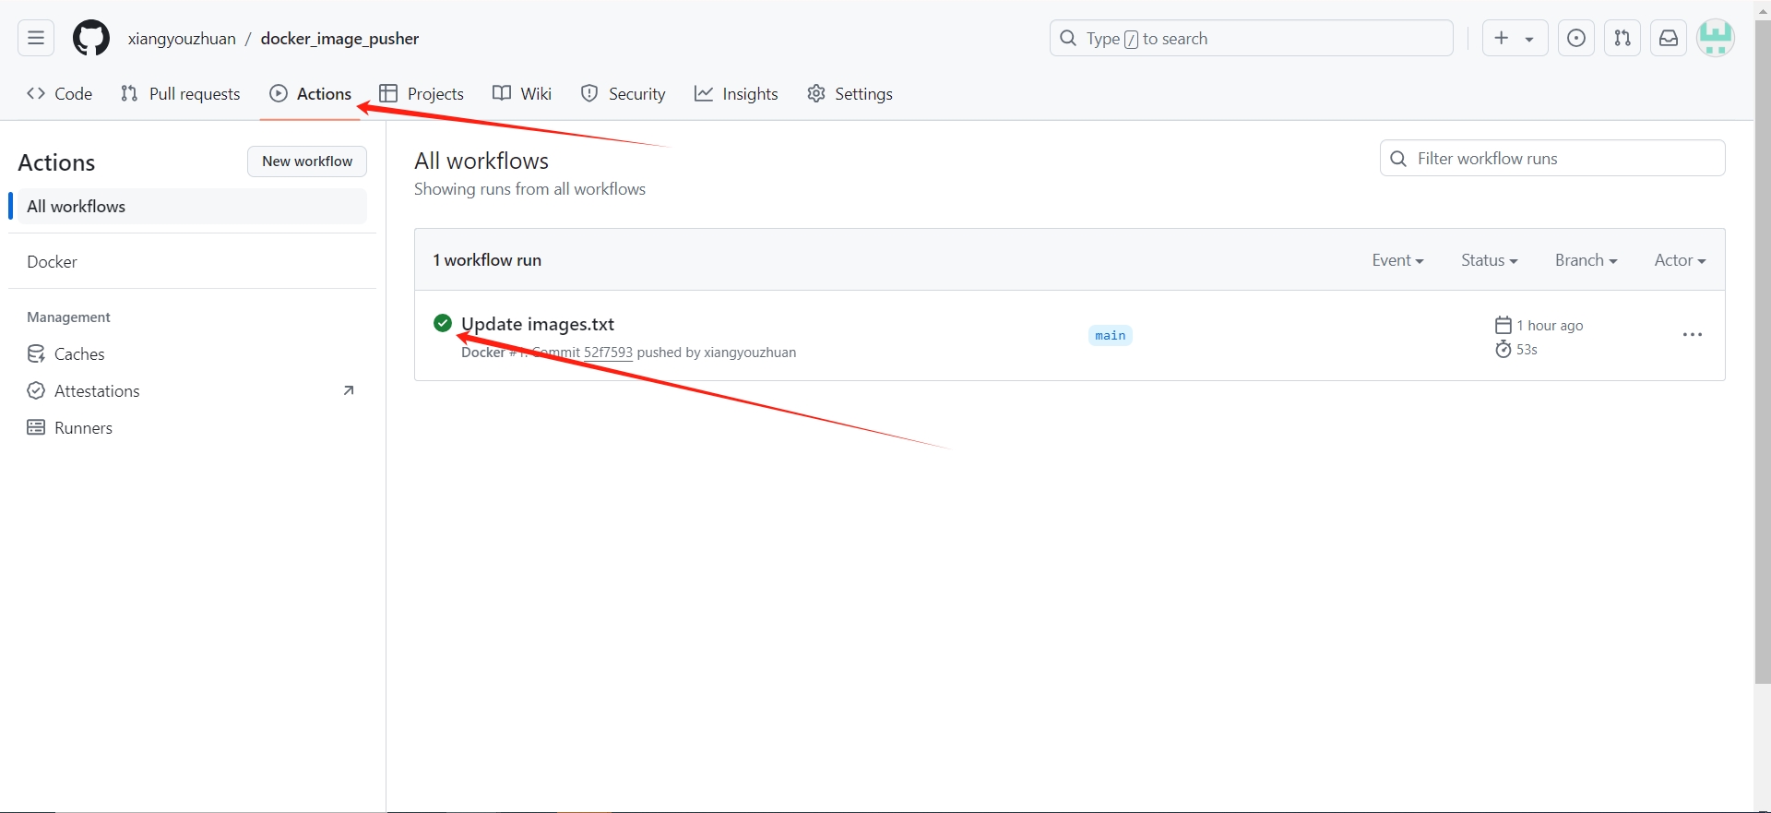
Task: Open the Issues icon in header
Action: 1576,38
